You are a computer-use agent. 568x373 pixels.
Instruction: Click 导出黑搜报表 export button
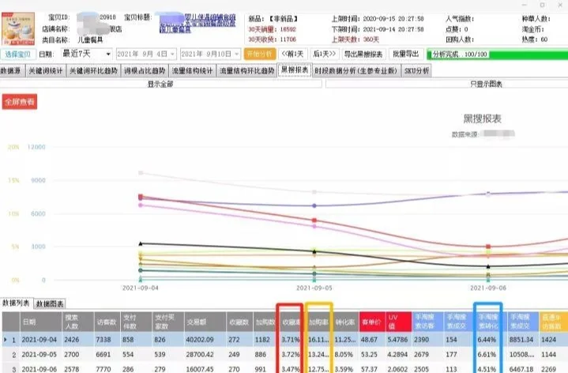pyautogui.click(x=363, y=54)
